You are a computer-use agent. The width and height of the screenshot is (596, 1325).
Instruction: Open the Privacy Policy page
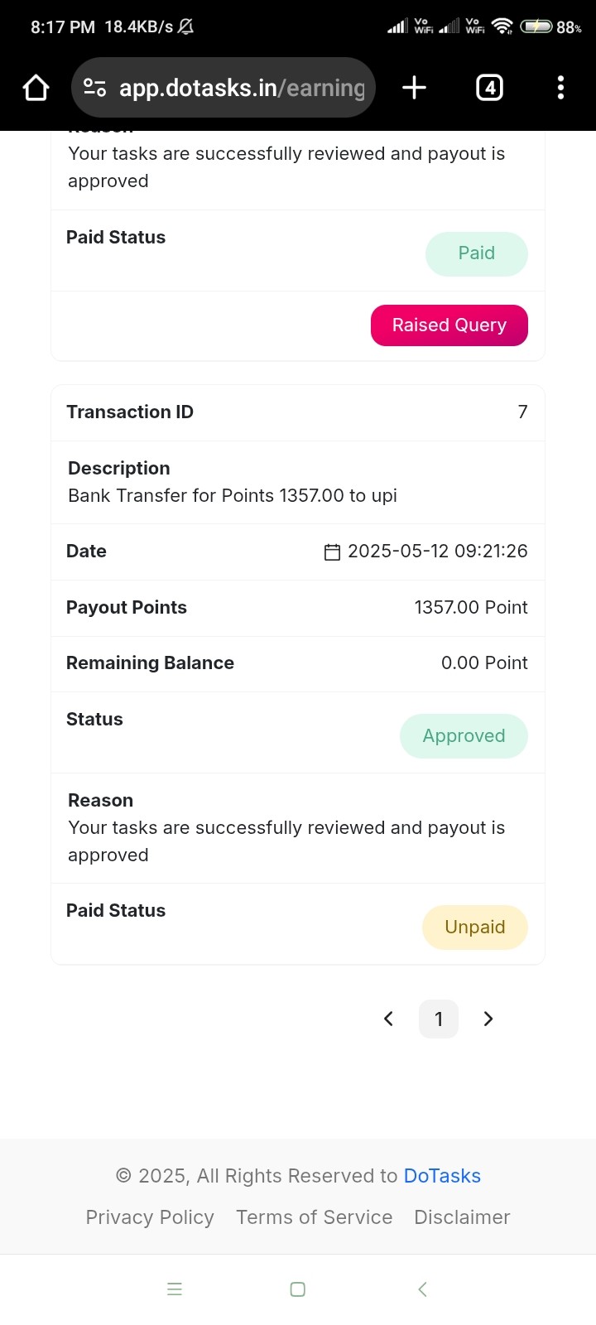pos(150,1217)
